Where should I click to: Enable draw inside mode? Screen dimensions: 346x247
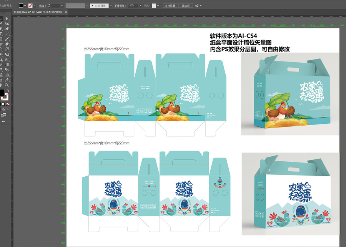point(8,109)
